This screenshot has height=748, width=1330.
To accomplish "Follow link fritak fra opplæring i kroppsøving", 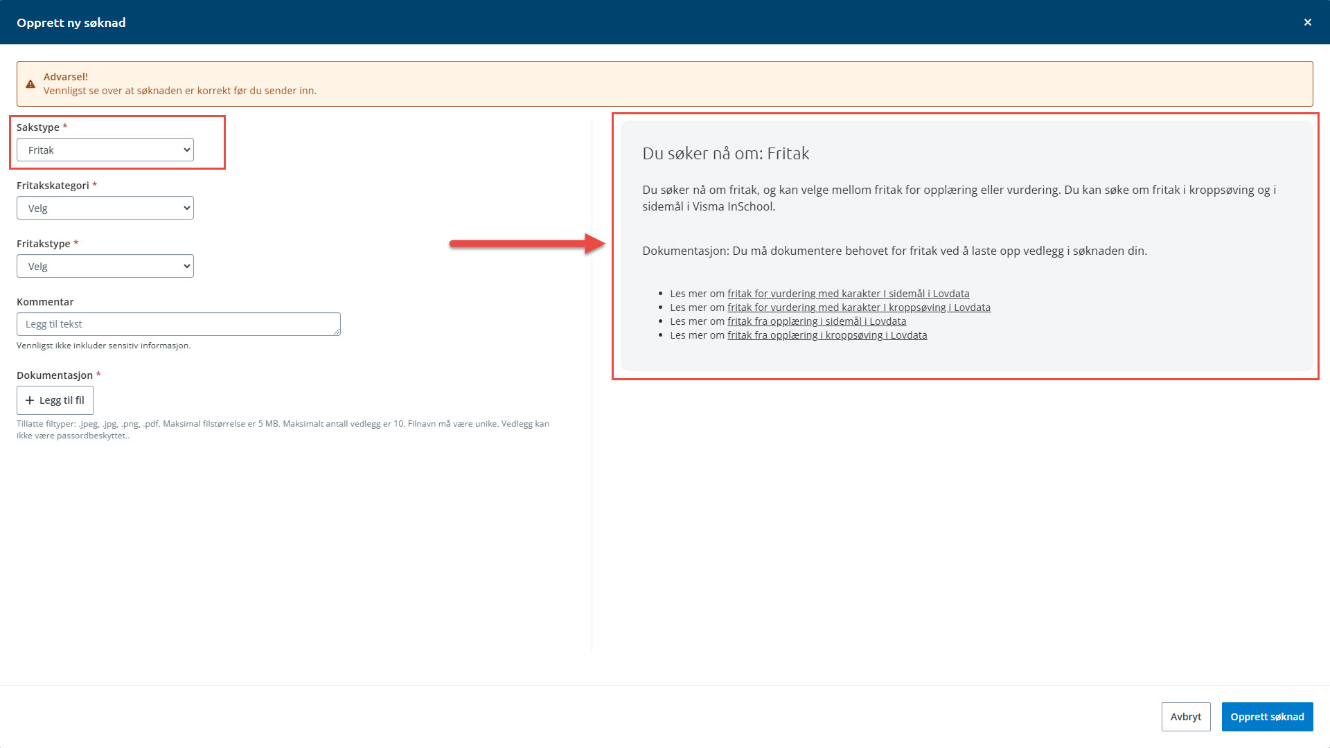I will 826,335.
